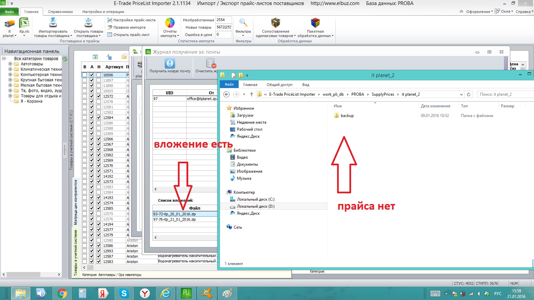
Task: Open the touch keyboard from system tray
Action: 435,294
